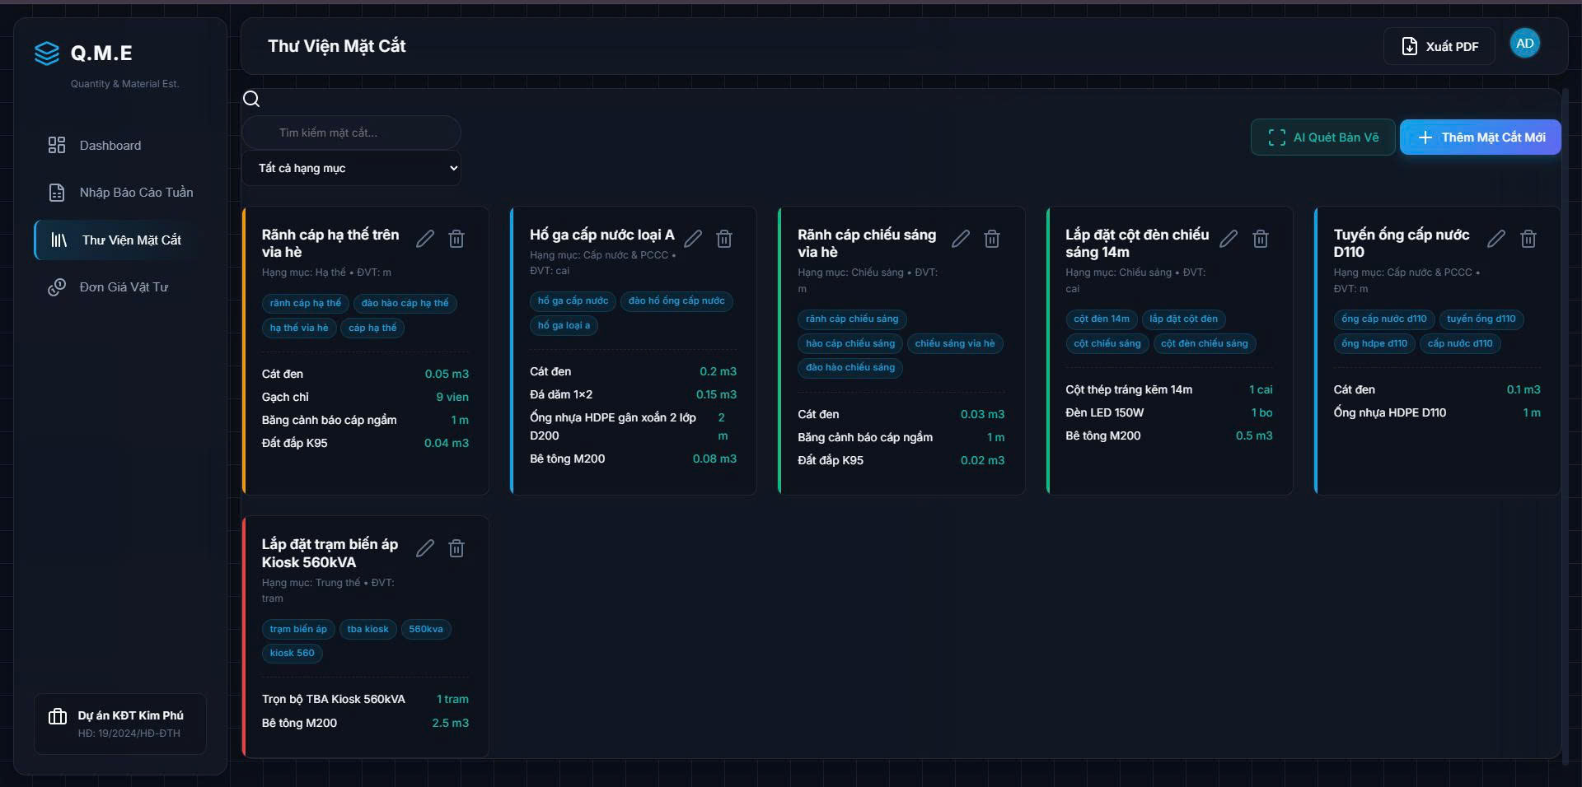Click the 'rãnh cáp chiếu sáng' tag
Image resolution: width=1582 pixels, height=787 pixels.
852,319
